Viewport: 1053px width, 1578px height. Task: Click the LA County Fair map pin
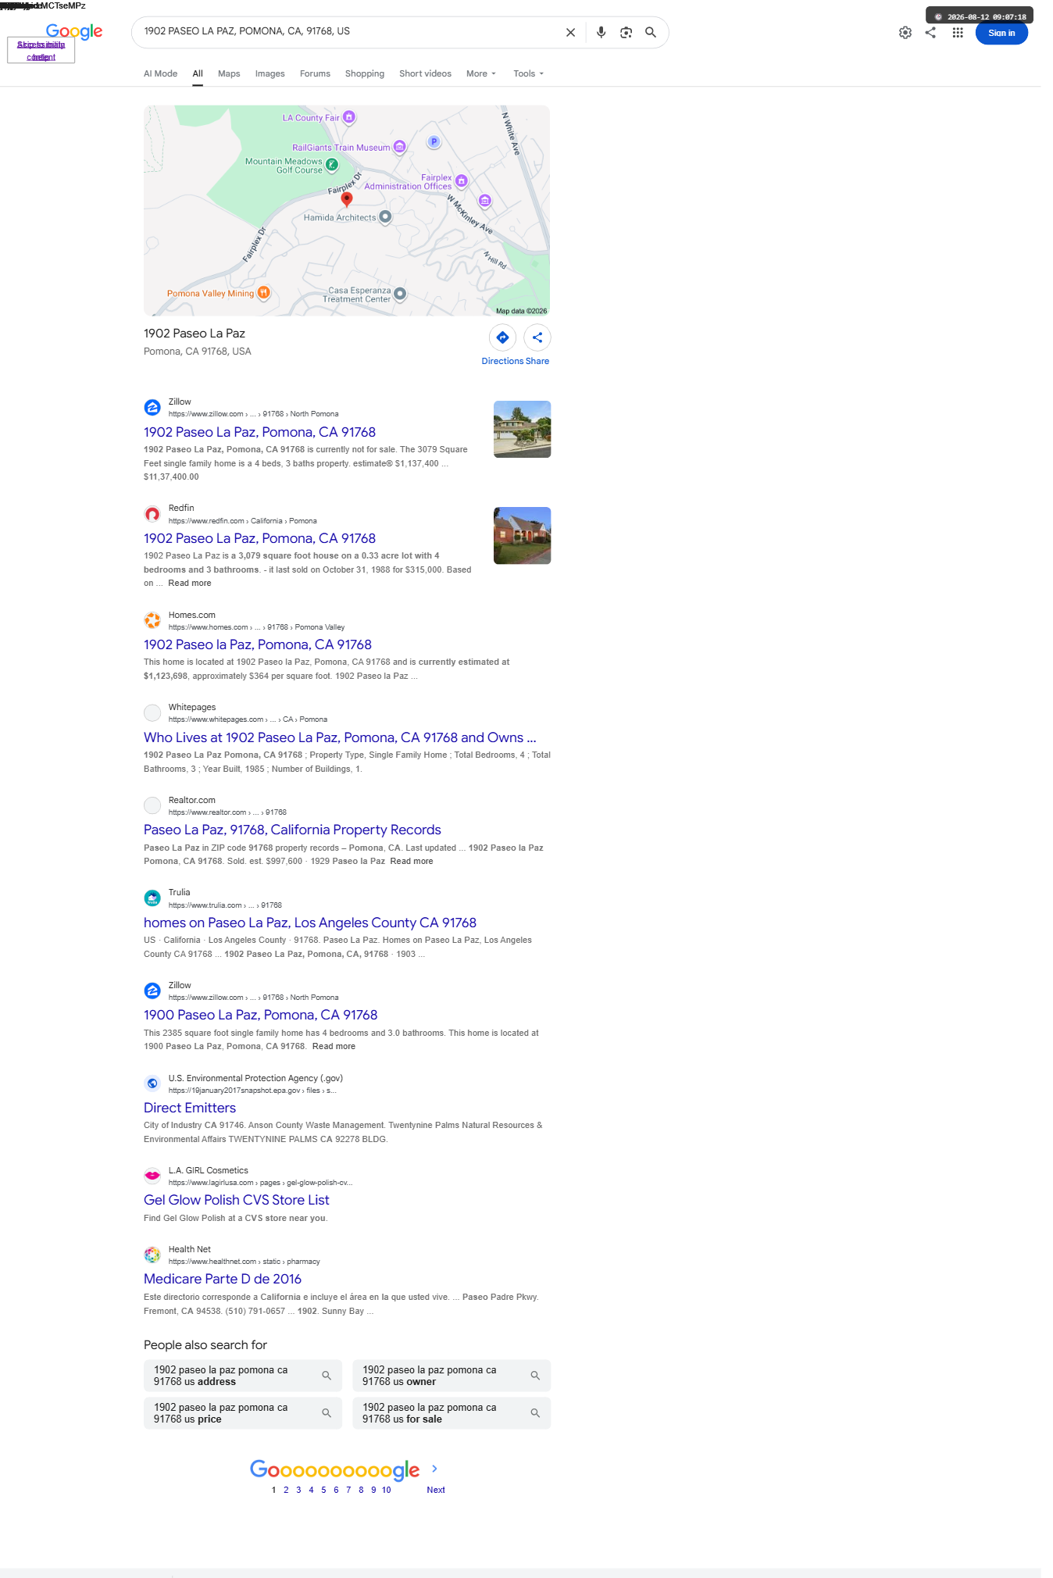349,117
